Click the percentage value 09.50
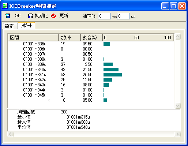Image resolution: width=188 pixels, height=146 pixels. coord(87,44)
